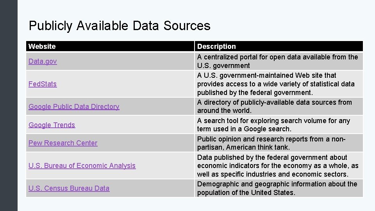Visit the Pew Research Center link

(x=63, y=143)
